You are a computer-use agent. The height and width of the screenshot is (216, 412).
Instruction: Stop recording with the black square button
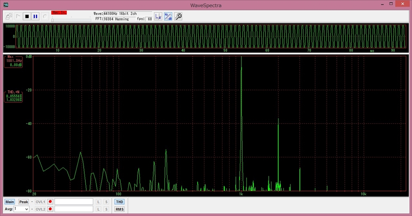27,16
